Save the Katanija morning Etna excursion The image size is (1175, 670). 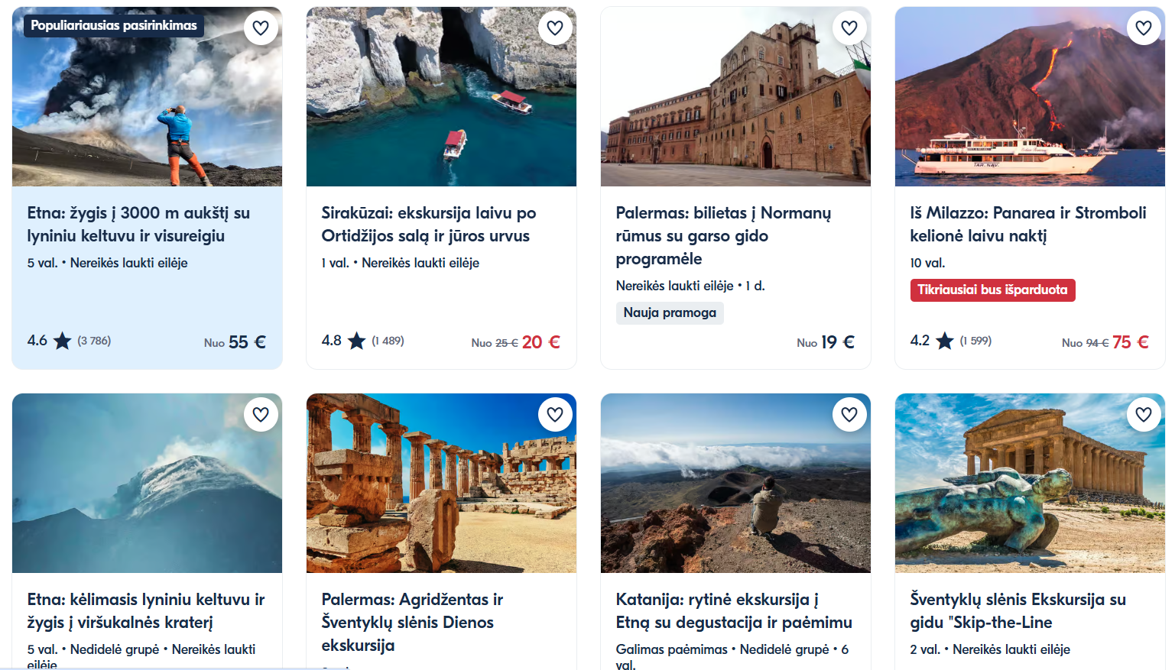849,415
